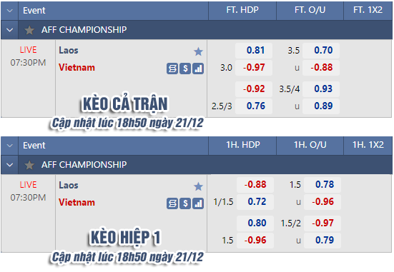Screen dimensions: 394x272
Task: Open live stream icon for full-time Vietnam match
Action: point(172,69)
